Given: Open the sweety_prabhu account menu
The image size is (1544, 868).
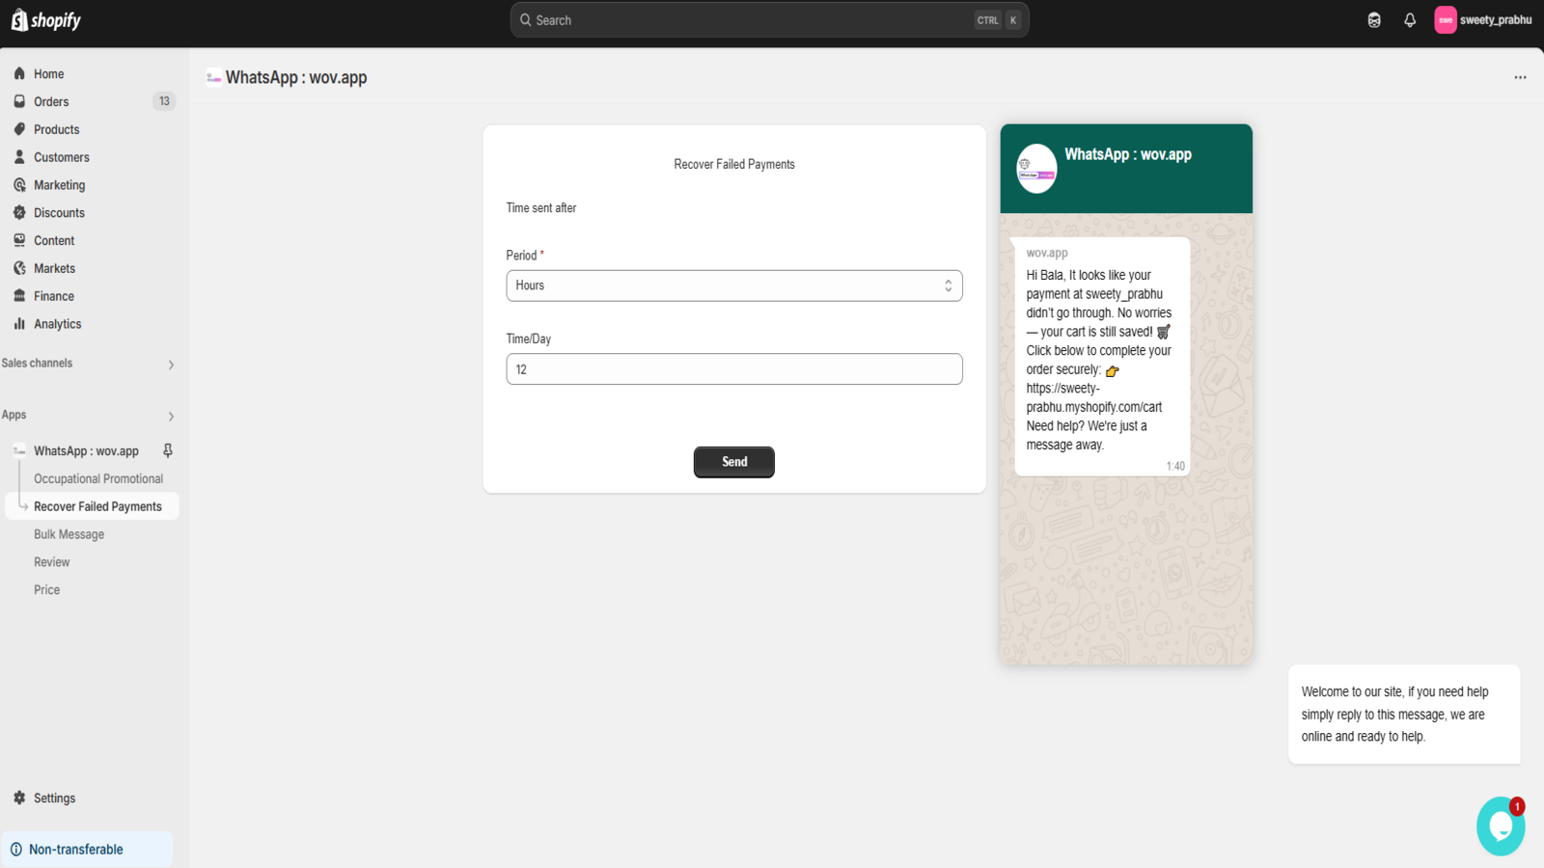Looking at the screenshot, I should (1483, 20).
